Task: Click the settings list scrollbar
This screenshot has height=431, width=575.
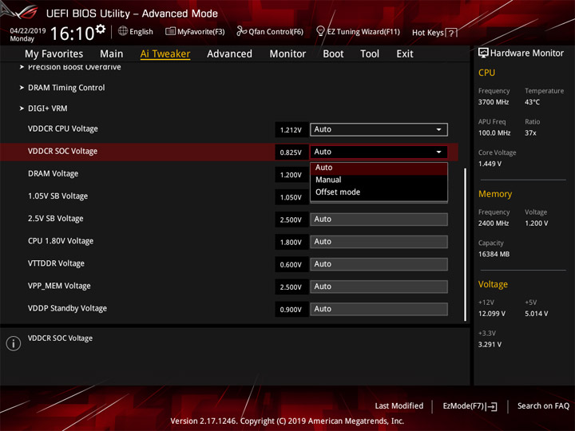Action: tap(466, 245)
